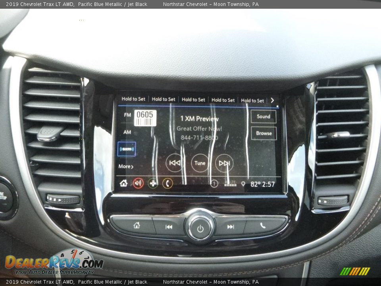Tap the second Hold to Set preset
This screenshot has width=381, height=286.
tap(163, 99)
